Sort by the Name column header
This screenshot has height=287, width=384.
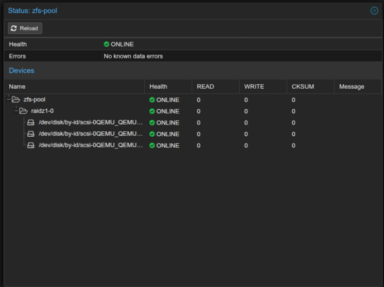(x=75, y=86)
